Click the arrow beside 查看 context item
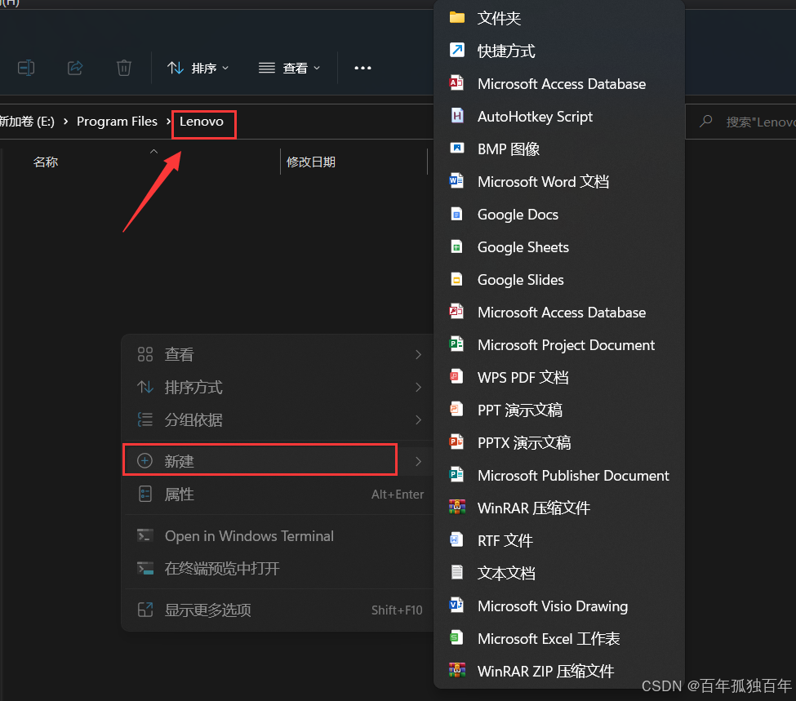This screenshot has width=796, height=701. click(418, 354)
